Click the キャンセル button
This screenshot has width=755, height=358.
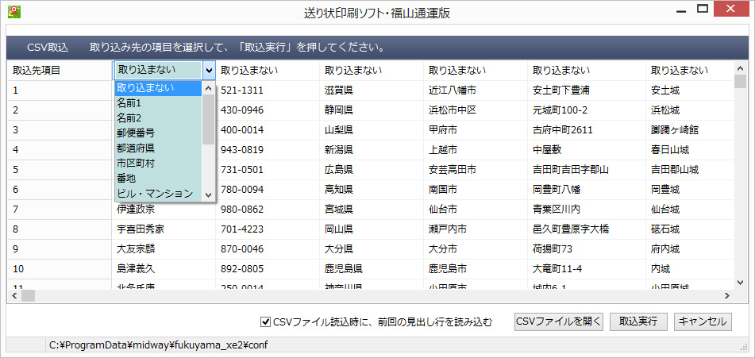tap(703, 321)
